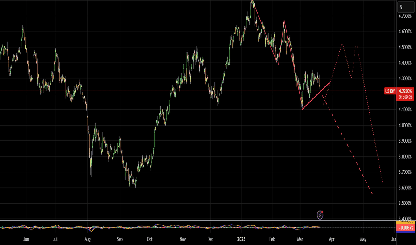The width and height of the screenshot is (416, 245).
Task: Click the Sep label on time axis
Action: click(120, 239)
